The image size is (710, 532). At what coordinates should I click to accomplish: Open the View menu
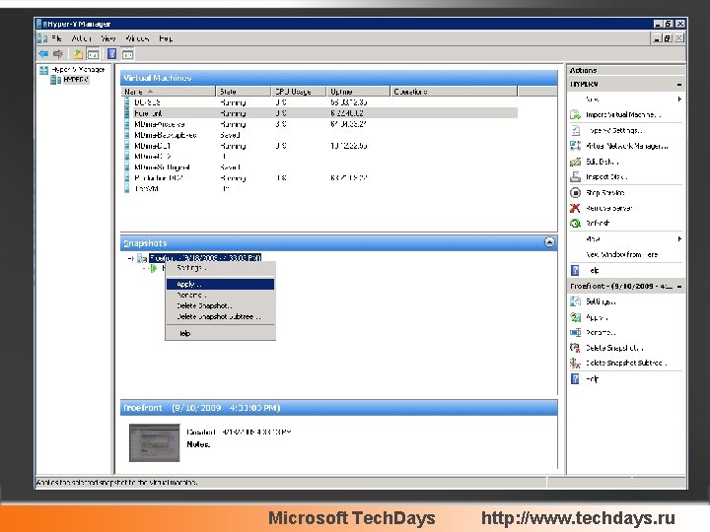tap(108, 38)
